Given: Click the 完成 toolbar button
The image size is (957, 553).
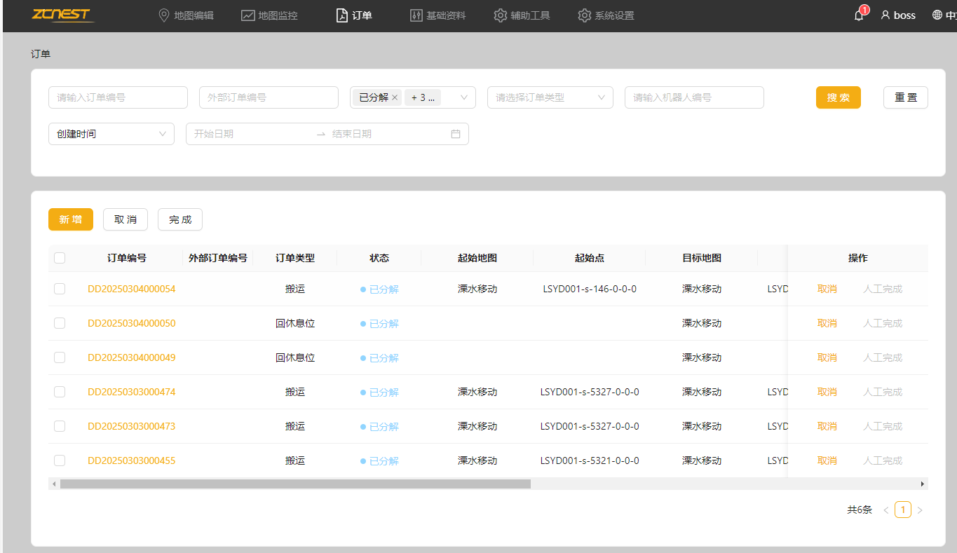Looking at the screenshot, I should (x=180, y=219).
